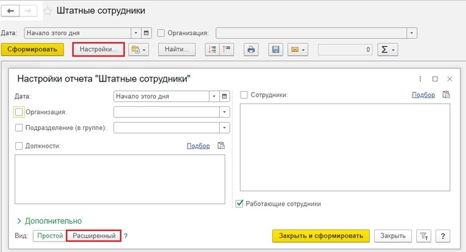The width and height of the screenshot is (466, 252).
Task: Click the expand all groups icon
Action: tap(212, 50)
